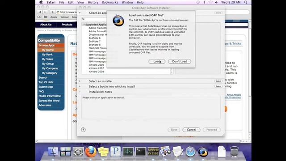286x161 pixels.
Task: Open Activity Monitor from the Dock
Action: [x=128, y=152]
